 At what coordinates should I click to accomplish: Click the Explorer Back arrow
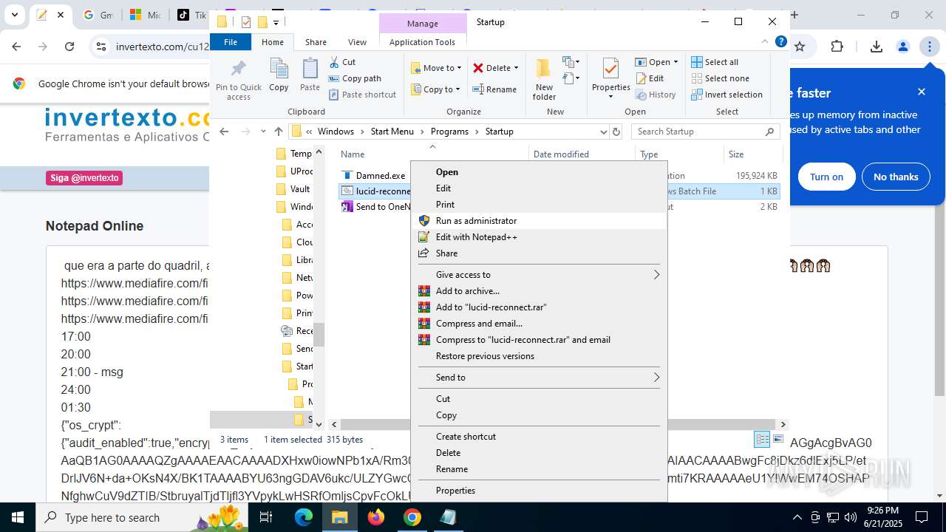(225, 132)
